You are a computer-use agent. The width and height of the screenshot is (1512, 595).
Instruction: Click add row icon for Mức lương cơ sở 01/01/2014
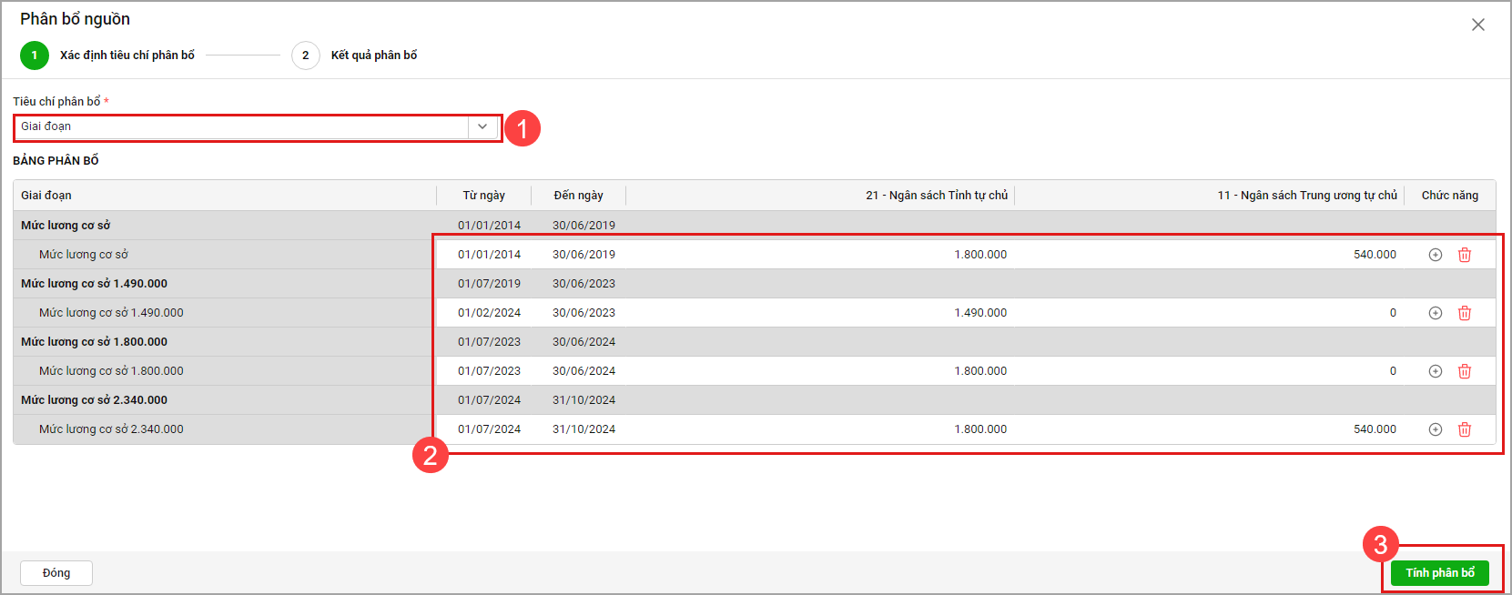(1435, 255)
